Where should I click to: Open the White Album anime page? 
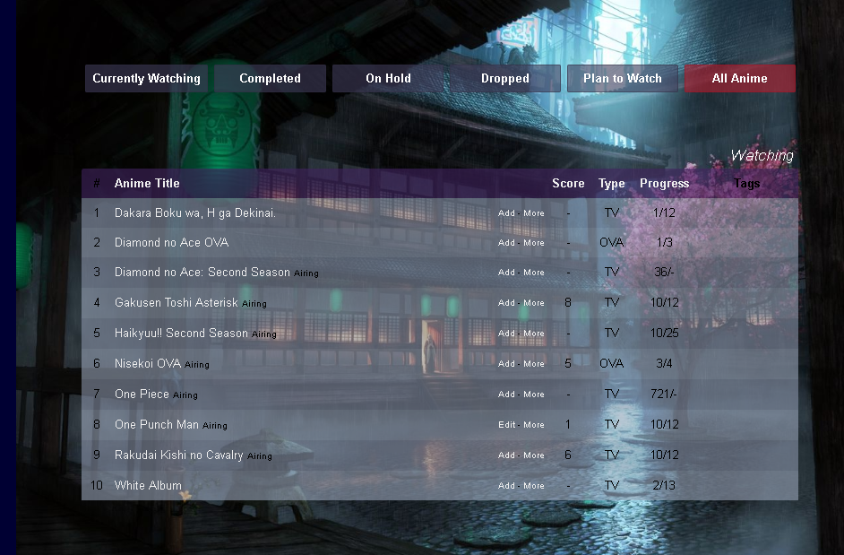(148, 486)
